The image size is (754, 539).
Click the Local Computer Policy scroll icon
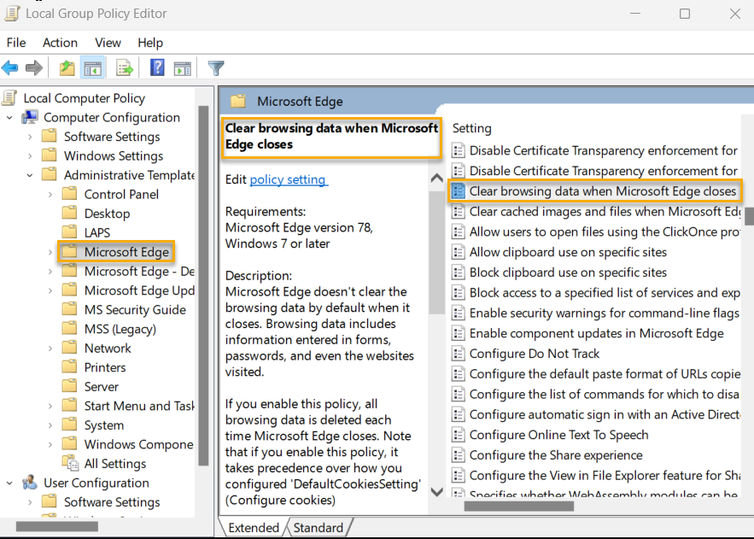(x=9, y=97)
